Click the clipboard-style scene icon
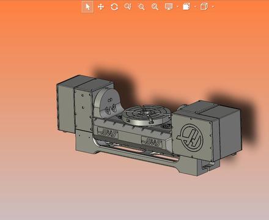Viewport: 269px width, 220px height. tap(186, 7)
